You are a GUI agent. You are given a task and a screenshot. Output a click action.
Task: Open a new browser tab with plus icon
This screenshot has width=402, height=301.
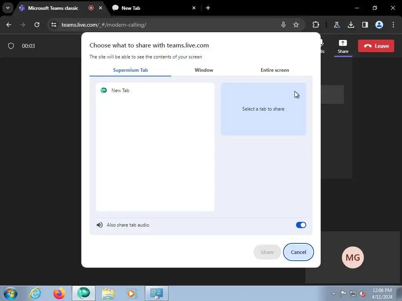click(208, 8)
